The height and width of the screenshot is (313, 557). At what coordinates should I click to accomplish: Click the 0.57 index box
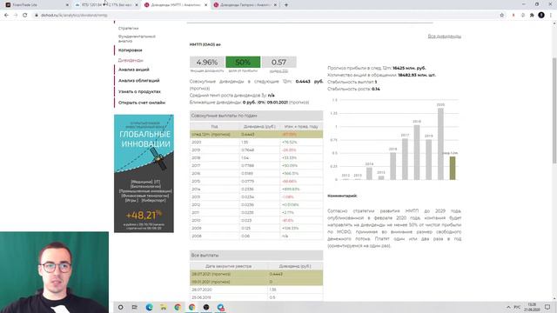coord(278,62)
